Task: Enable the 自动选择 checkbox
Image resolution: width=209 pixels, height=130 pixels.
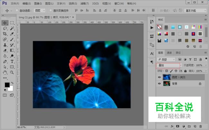Action: click(17, 10)
